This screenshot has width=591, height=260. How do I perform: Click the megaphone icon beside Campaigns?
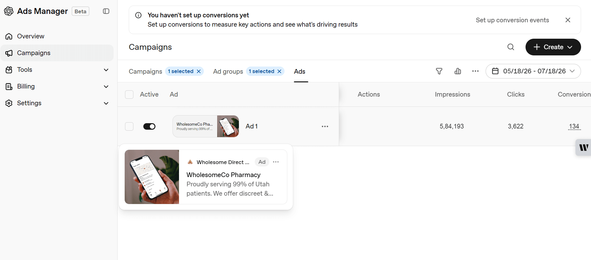(x=9, y=53)
